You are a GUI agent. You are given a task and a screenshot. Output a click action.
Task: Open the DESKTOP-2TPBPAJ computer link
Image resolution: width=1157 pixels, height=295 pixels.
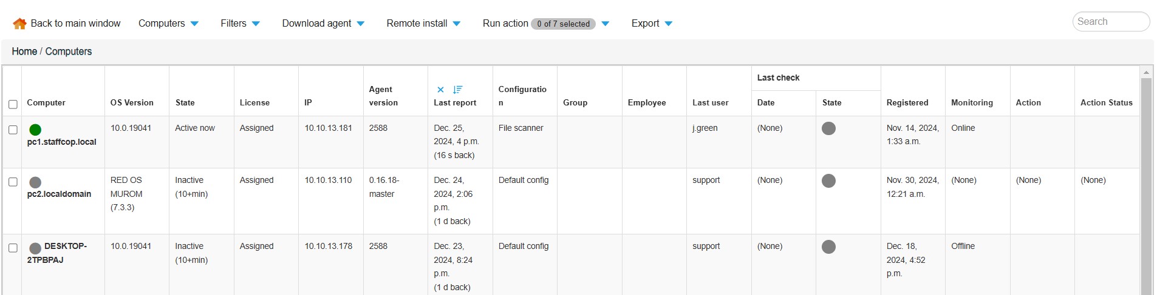tap(57, 253)
